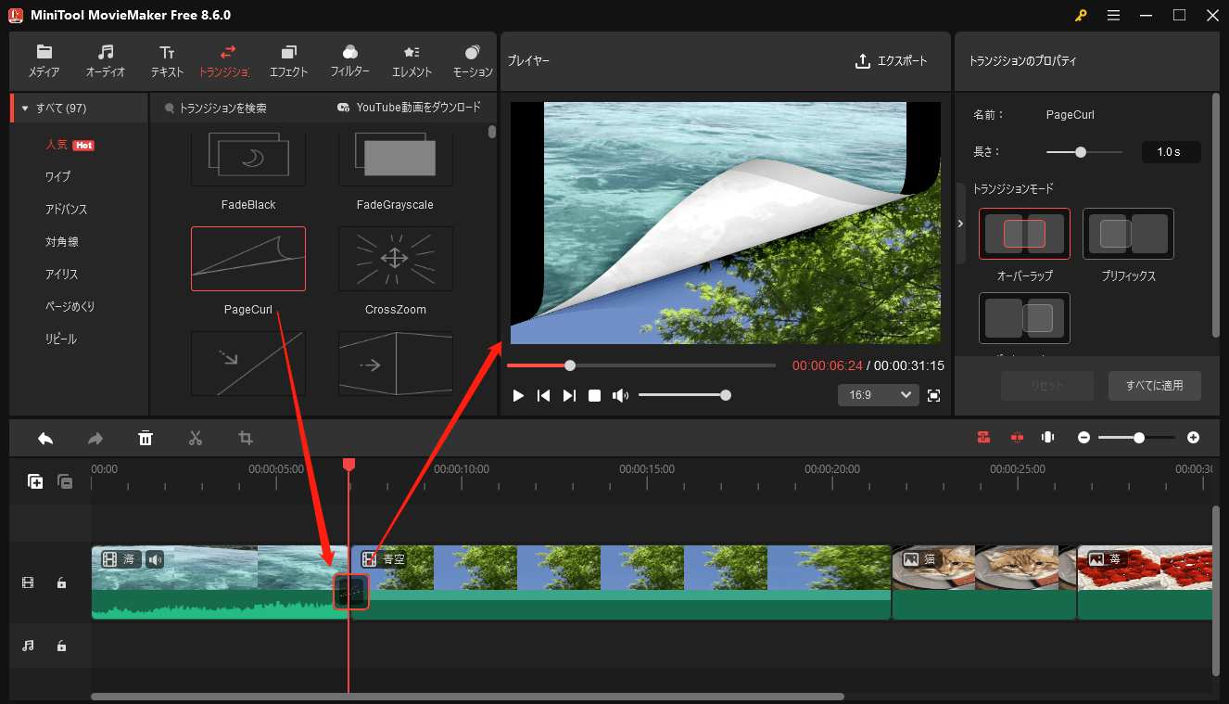Click the エクスポート button
The width and height of the screenshot is (1229, 704).
tap(891, 60)
